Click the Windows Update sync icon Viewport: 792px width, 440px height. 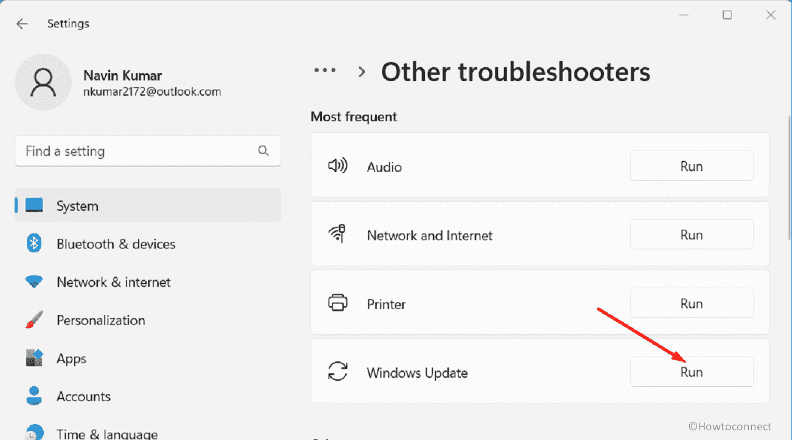click(337, 371)
